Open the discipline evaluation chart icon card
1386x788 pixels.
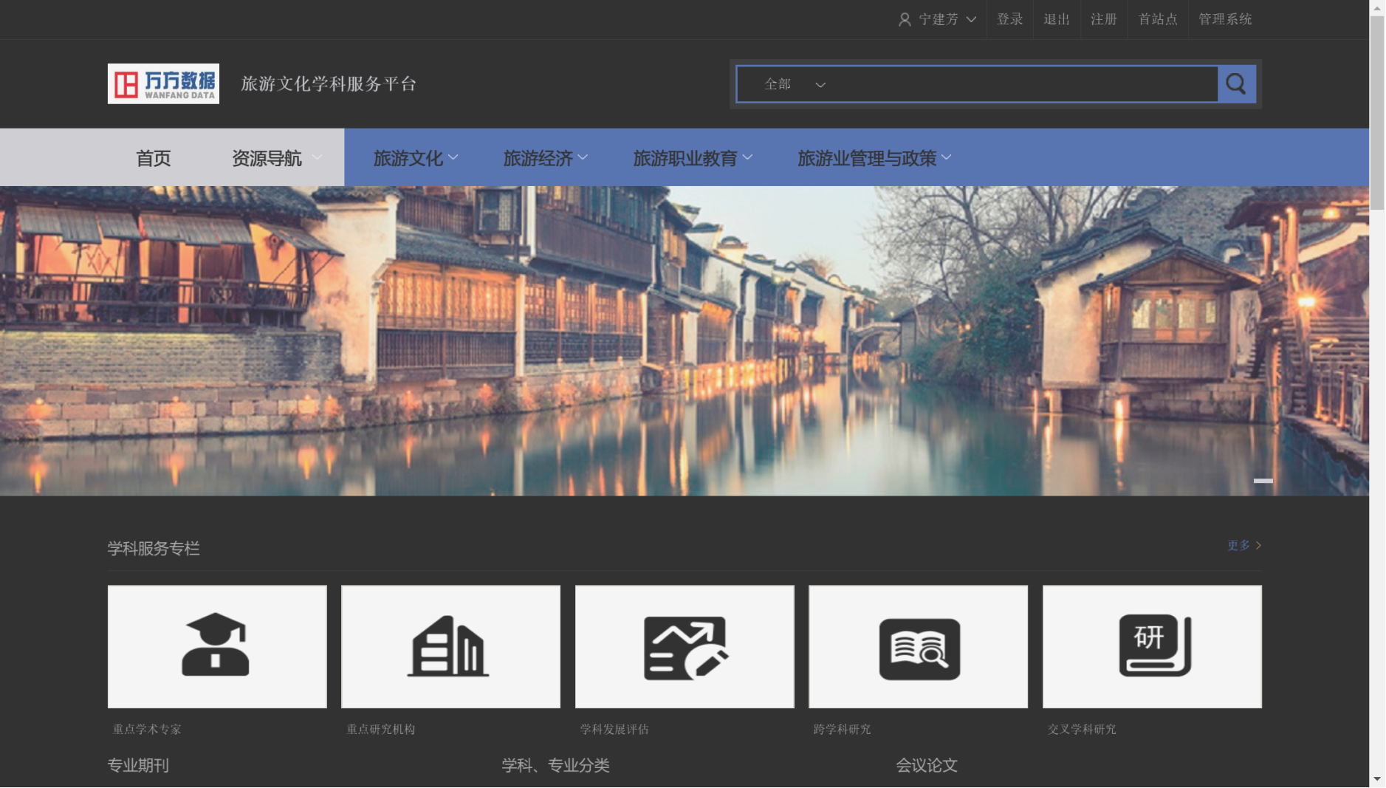(x=685, y=647)
